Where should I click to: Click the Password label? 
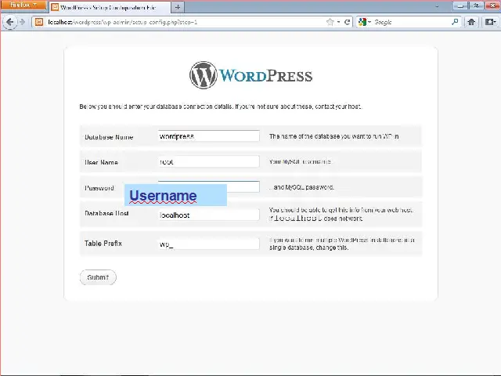99,188
